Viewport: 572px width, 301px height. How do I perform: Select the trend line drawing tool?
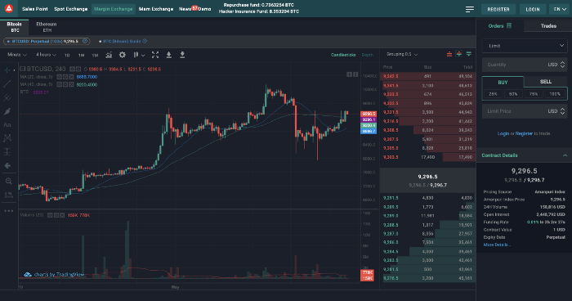point(7,84)
